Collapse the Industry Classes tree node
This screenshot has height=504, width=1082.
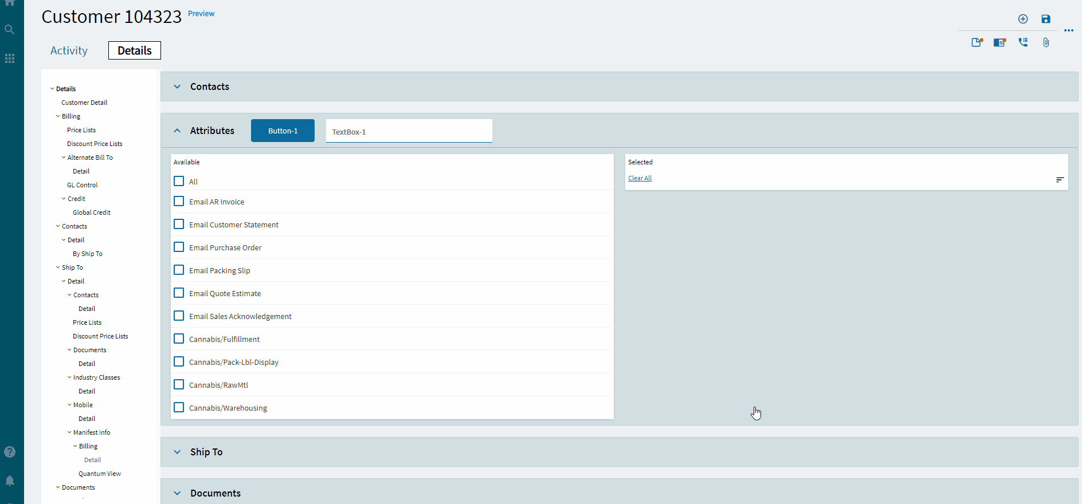click(69, 377)
